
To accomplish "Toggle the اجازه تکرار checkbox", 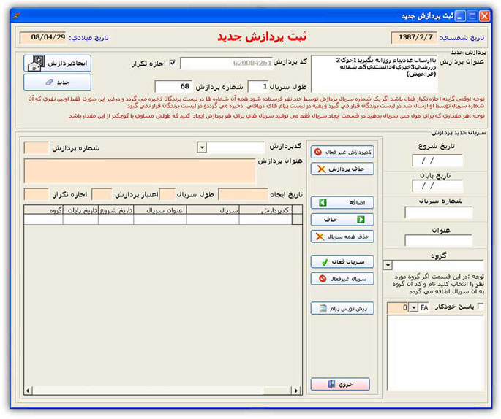I will tap(173, 63).
